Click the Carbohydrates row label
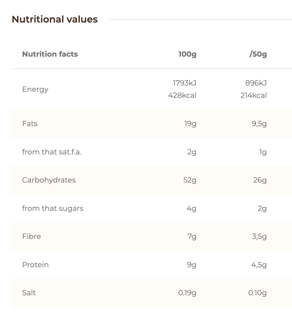Screen dimensions: 292x321 (x=49, y=180)
